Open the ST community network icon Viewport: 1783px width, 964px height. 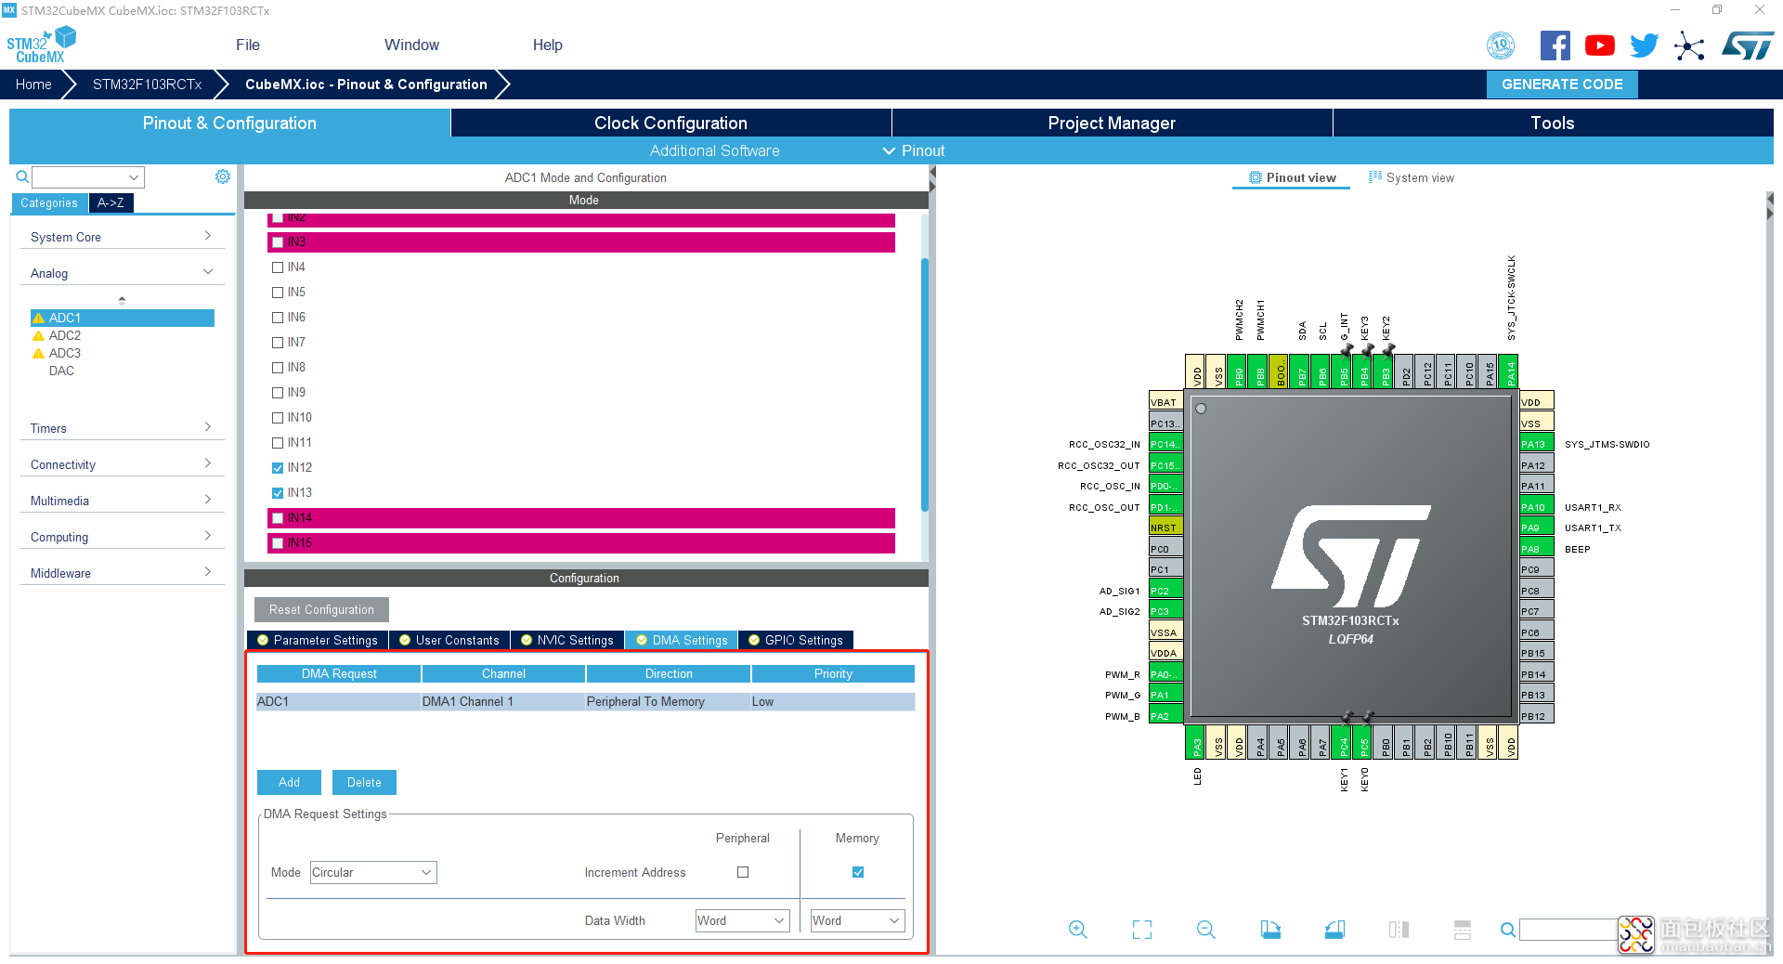pyautogui.click(x=1689, y=46)
